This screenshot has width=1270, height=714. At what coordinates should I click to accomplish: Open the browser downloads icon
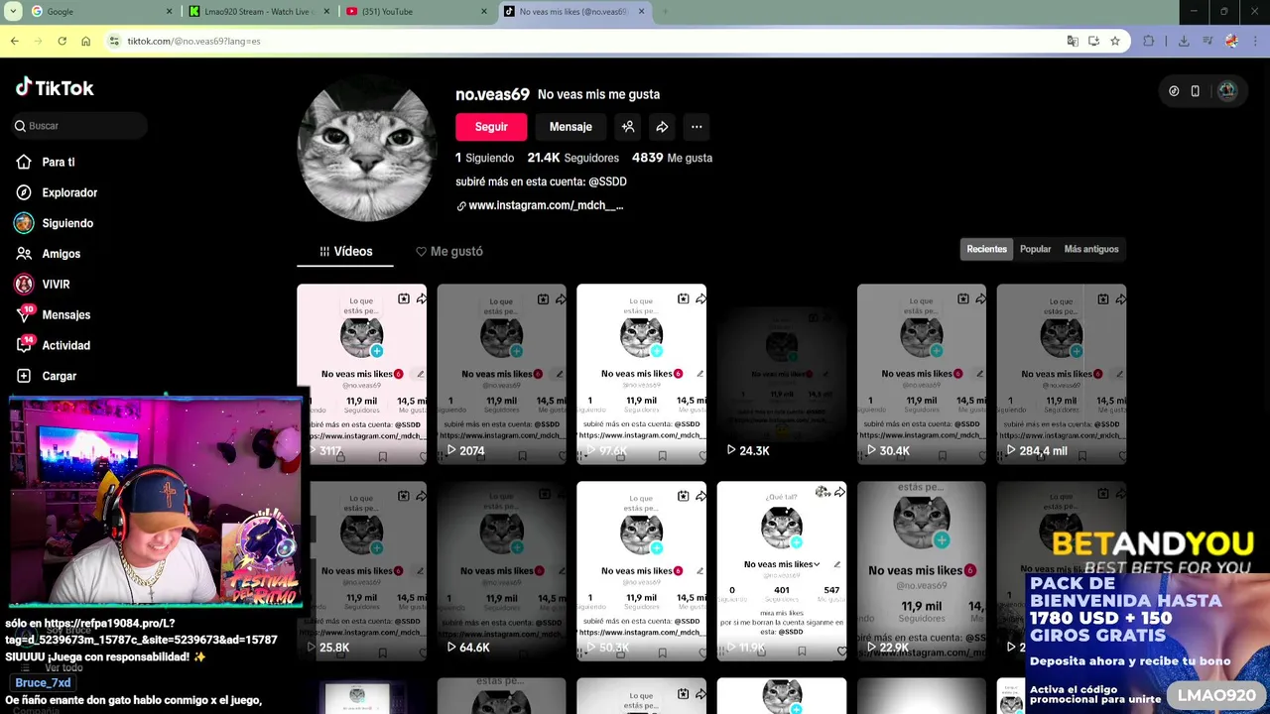tap(1184, 41)
